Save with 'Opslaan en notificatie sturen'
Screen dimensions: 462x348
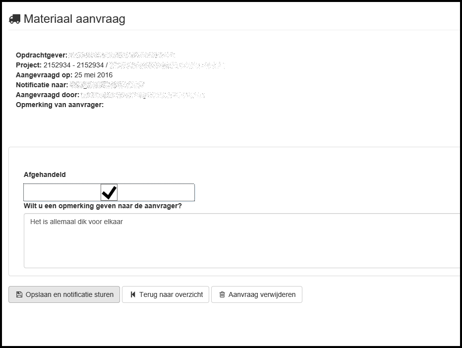click(x=64, y=294)
